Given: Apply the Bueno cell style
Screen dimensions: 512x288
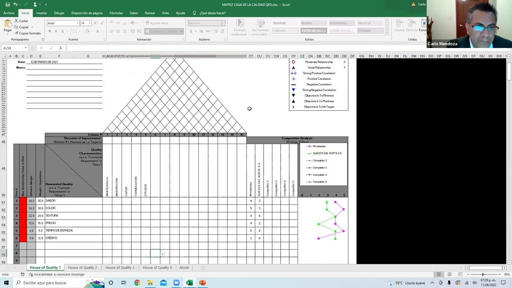Looking at the screenshot, I should 313,23.
